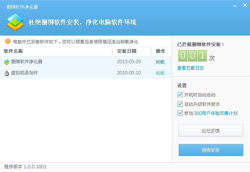Image resolution: width=250 pixels, height=172 pixels.
Task: Toggle 自动升级软件版本 checkbox
Action: pos(180,104)
